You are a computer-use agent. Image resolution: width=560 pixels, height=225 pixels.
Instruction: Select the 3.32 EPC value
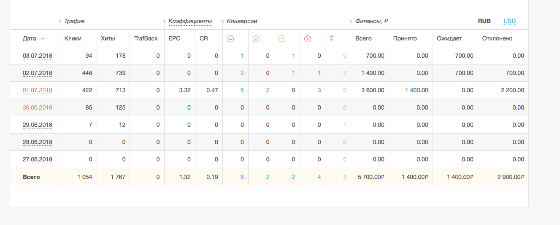click(185, 90)
